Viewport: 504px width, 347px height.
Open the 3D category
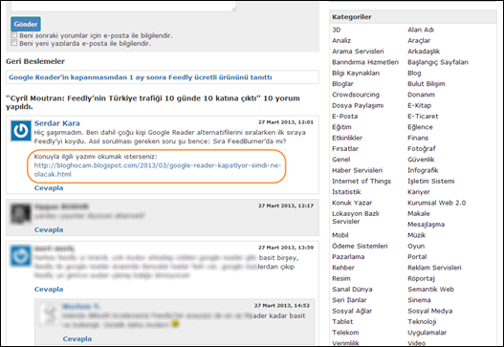tap(337, 30)
